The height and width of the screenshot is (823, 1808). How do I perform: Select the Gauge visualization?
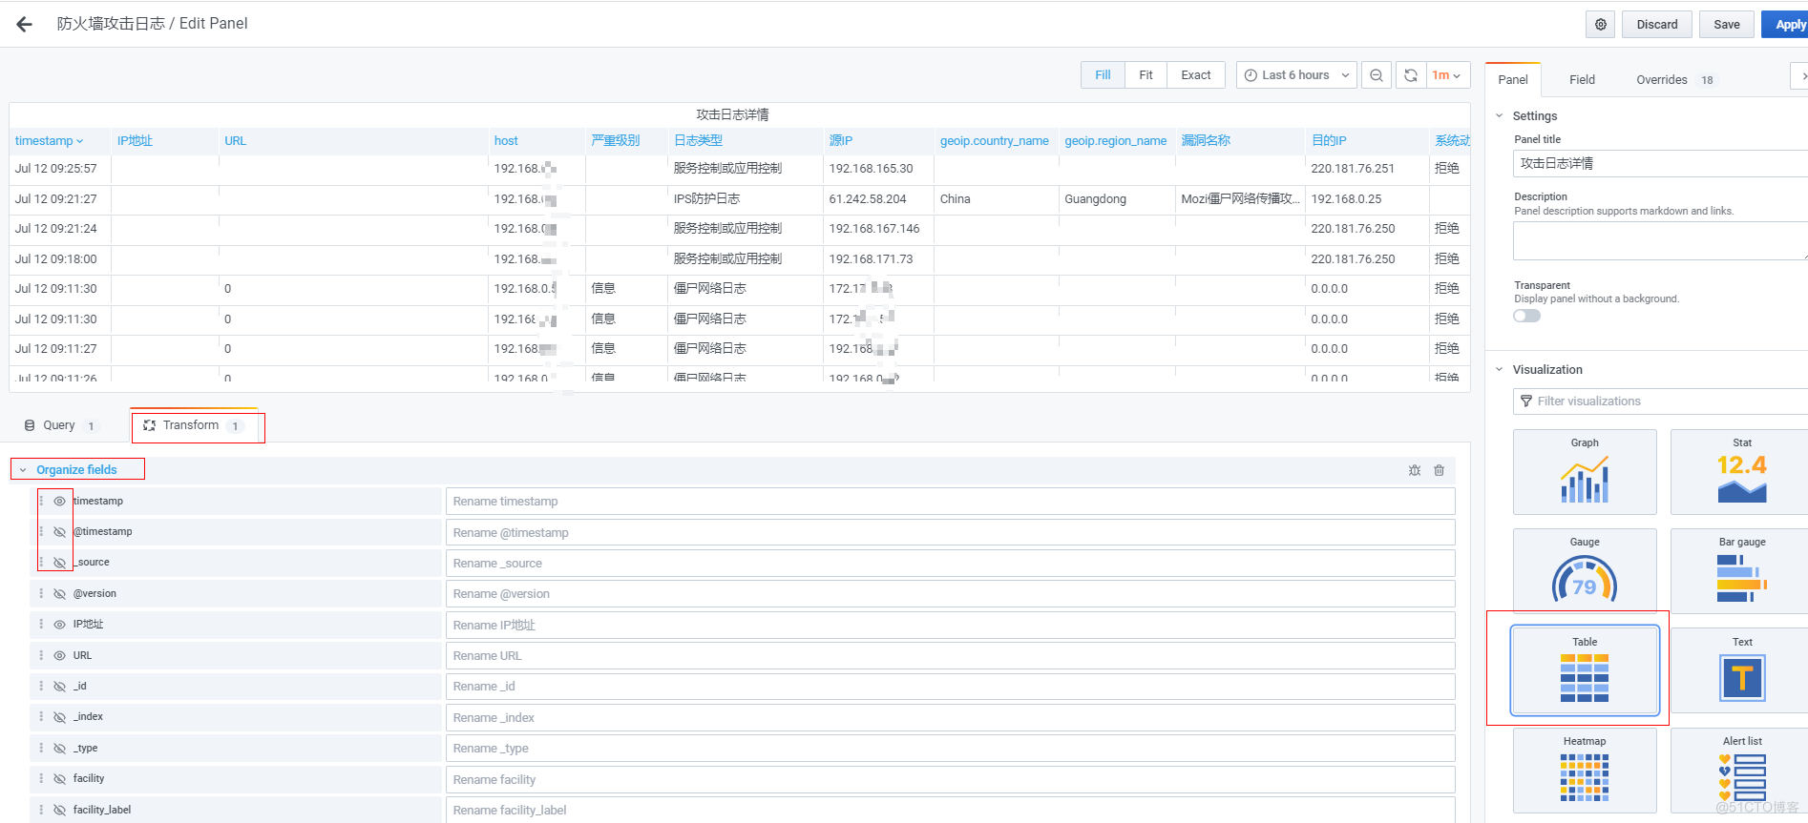(x=1585, y=571)
